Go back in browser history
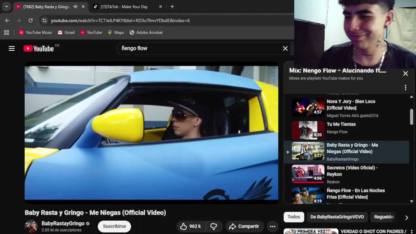The height and width of the screenshot is (234, 416). (7, 20)
